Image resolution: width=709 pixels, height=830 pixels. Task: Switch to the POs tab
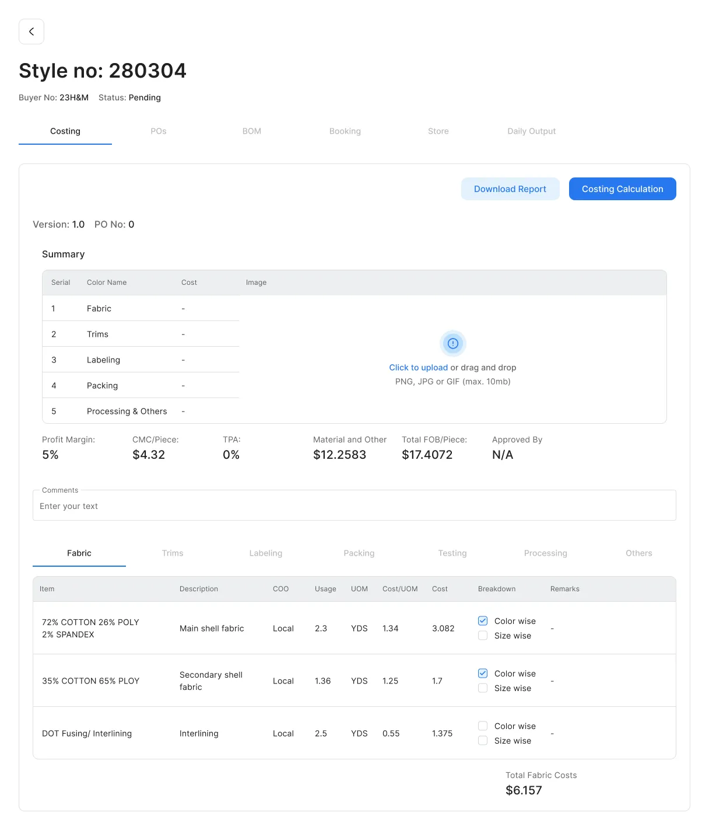pyautogui.click(x=159, y=131)
